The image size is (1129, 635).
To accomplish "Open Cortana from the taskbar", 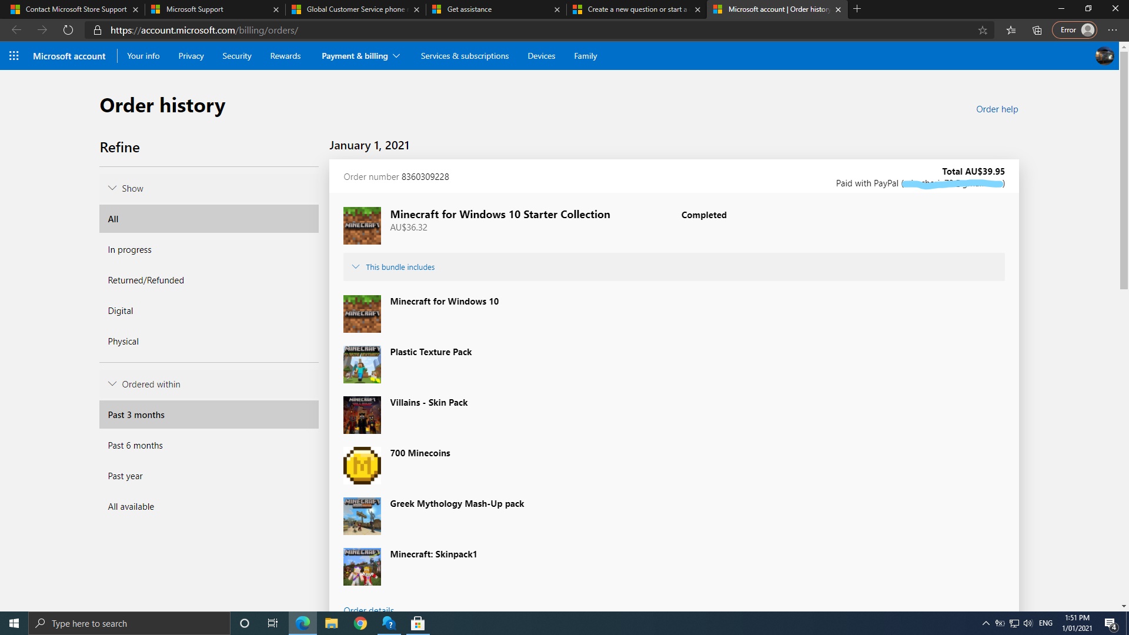I will coord(245,623).
